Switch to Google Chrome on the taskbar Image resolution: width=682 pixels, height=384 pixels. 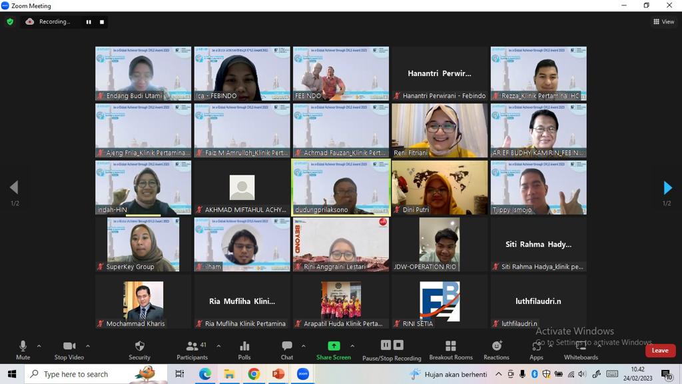(254, 374)
